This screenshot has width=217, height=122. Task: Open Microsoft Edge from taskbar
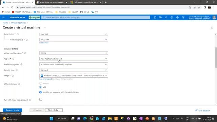[x=85, y=119]
